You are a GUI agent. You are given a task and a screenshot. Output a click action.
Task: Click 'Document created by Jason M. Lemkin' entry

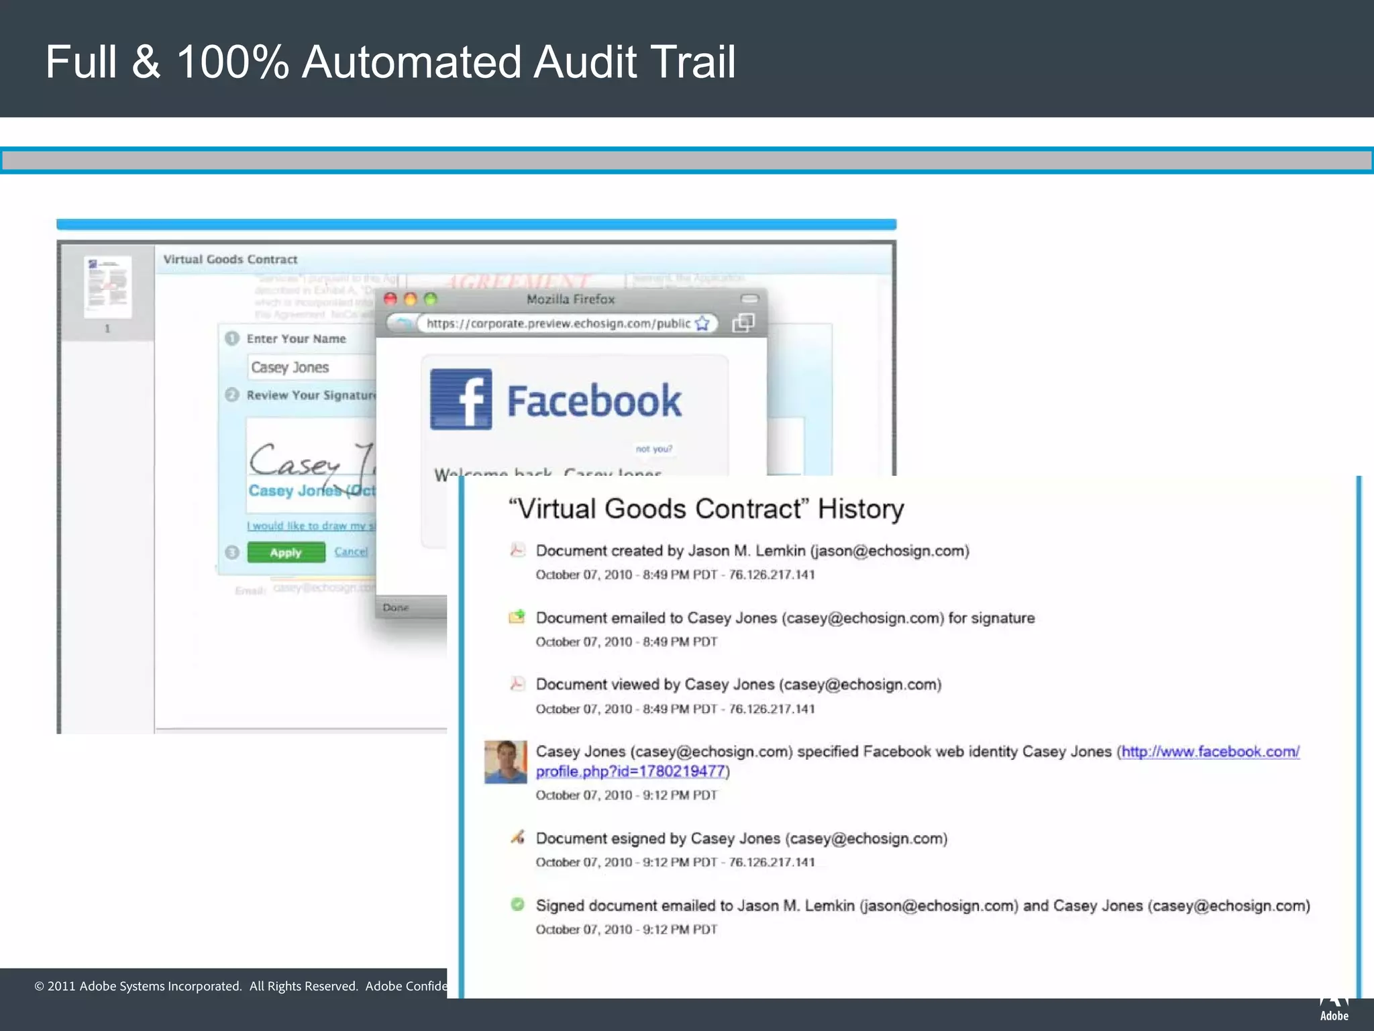click(x=753, y=551)
